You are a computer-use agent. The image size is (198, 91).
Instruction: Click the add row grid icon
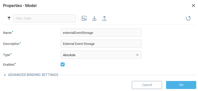click(x=84, y=18)
